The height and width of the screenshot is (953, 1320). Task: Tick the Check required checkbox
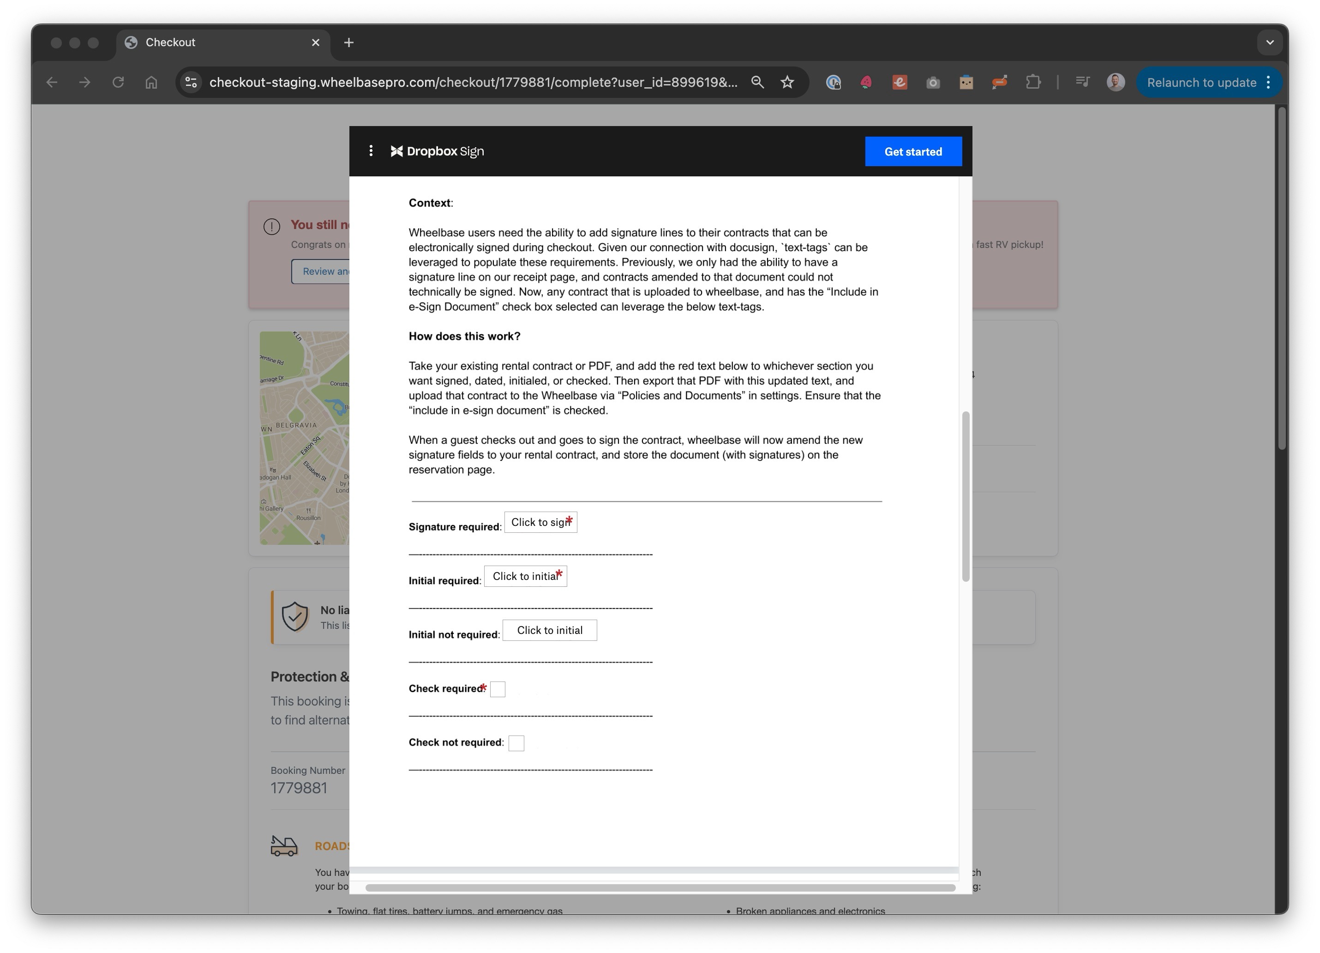[498, 689]
